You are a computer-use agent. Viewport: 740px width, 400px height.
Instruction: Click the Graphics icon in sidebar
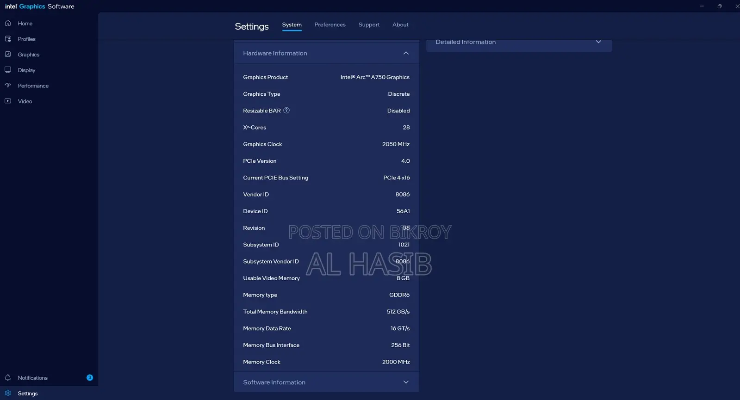click(8, 55)
